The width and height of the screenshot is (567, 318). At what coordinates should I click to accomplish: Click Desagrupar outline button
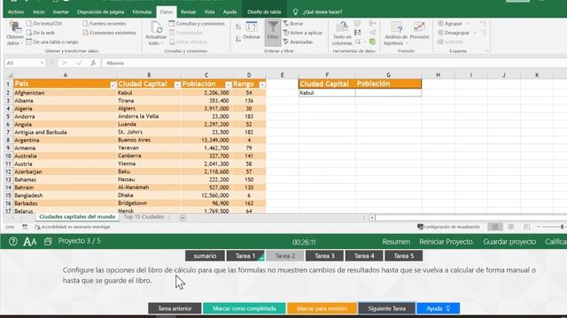point(453,33)
